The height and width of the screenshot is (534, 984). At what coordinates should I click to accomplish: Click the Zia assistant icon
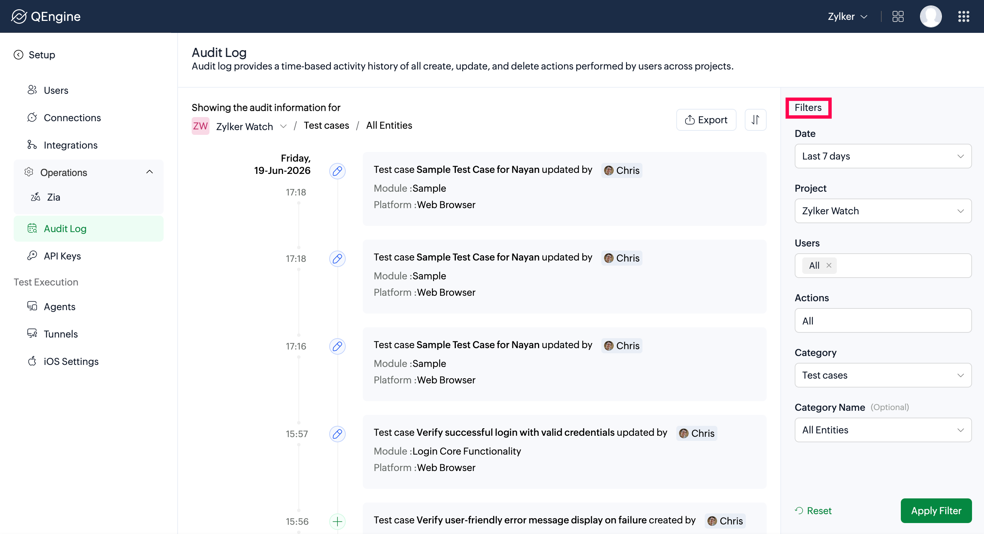[x=36, y=197]
